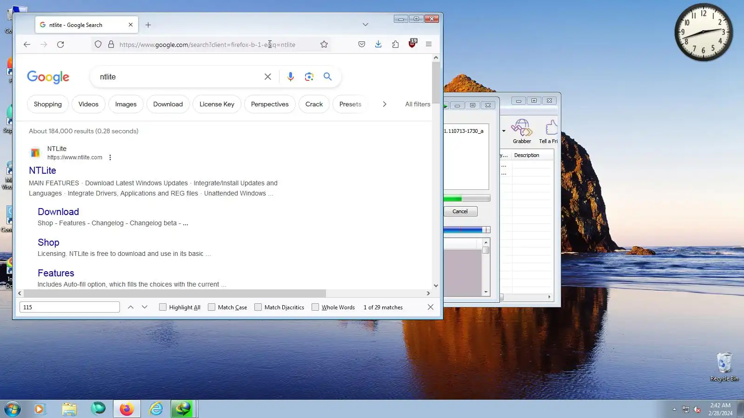Click the Tell a Friend thumbs-up icon
Image resolution: width=744 pixels, height=418 pixels.
tap(550, 131)
